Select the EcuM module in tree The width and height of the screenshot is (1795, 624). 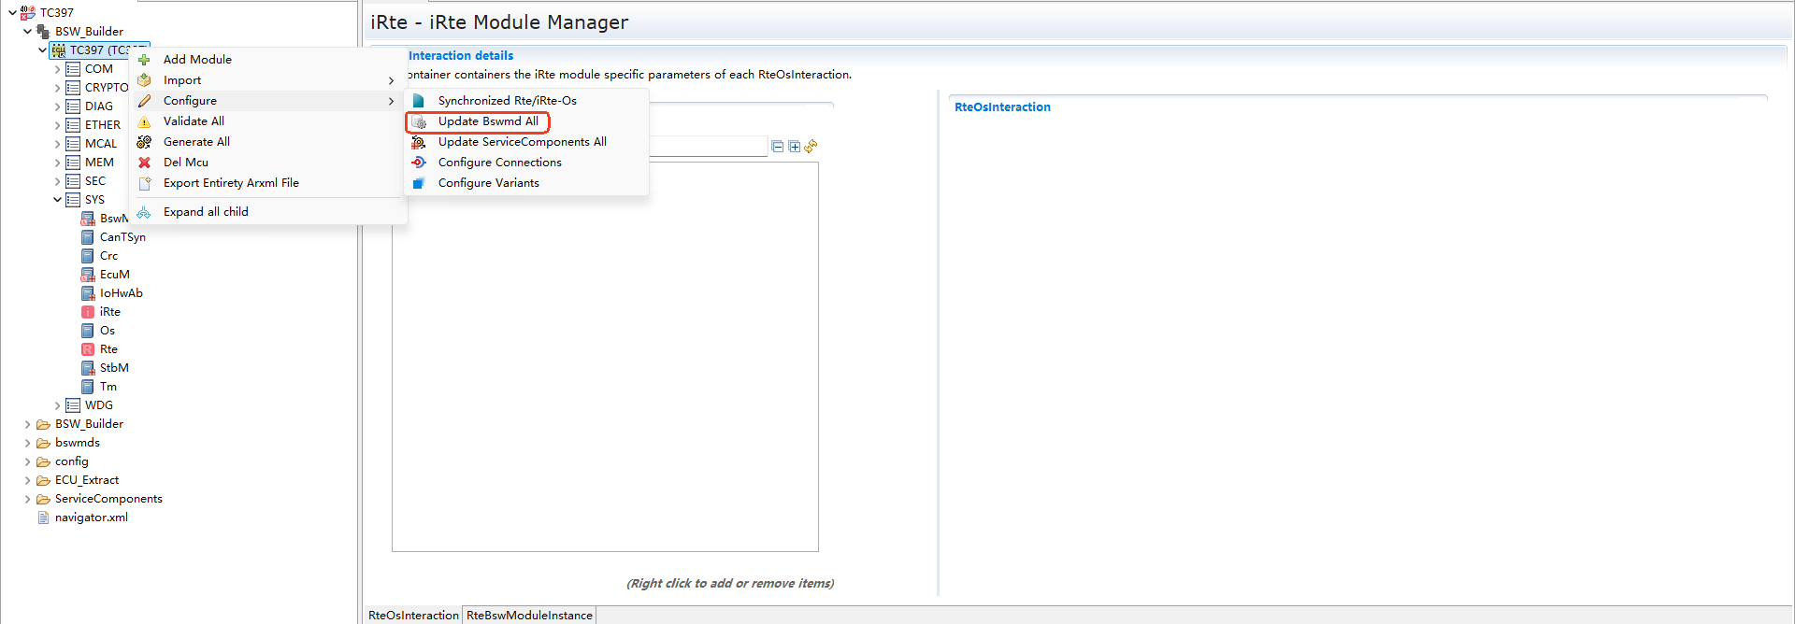114,275
